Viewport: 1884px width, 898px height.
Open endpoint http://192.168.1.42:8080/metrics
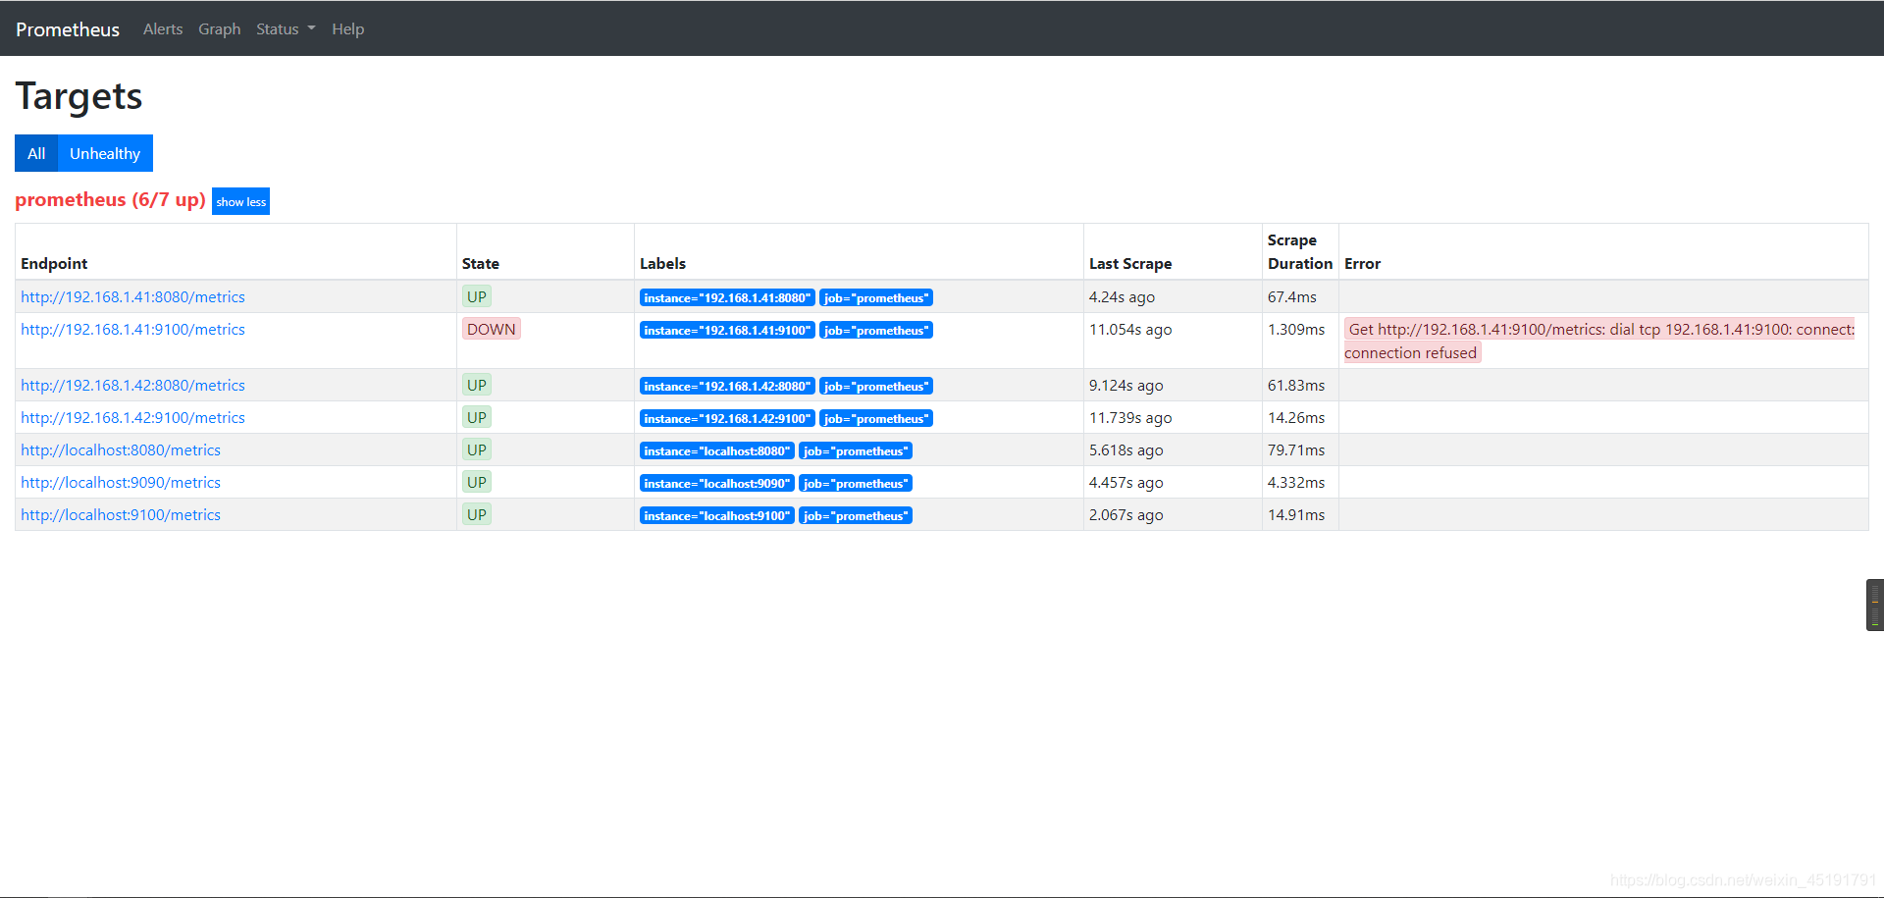[132, 385]
